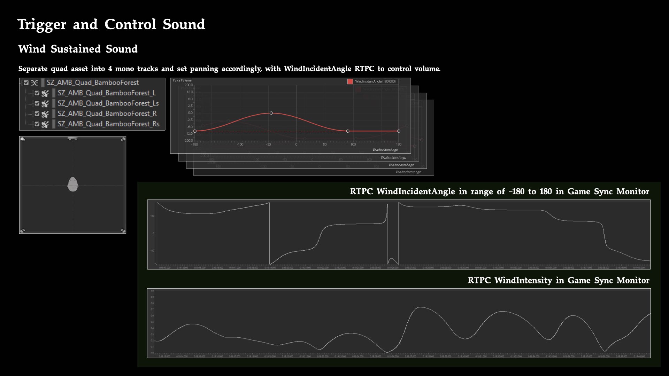Viewport: 669px width, 376px height.
Task: Click the Trigger and Control Sound title
Action: (111, 24)
